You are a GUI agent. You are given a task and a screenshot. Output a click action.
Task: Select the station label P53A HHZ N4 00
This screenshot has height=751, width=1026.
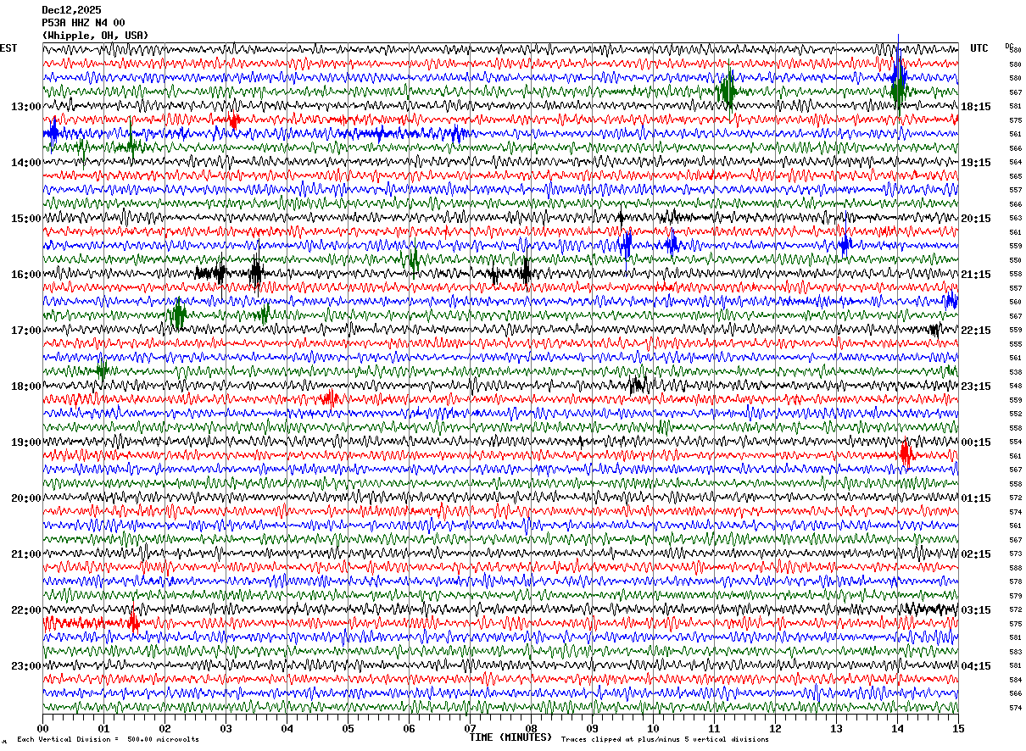coord(83,23)
